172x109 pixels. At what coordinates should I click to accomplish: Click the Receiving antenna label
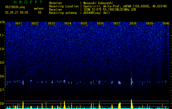tap(63, 13)
